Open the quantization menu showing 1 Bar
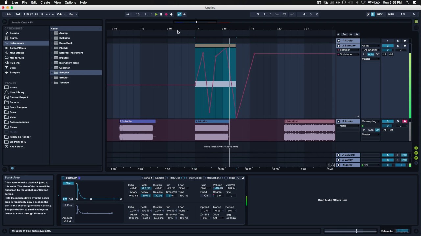 point(72,14)
